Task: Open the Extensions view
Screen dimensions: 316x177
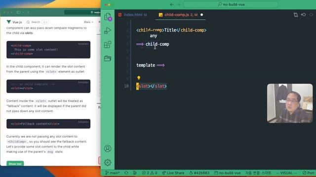Action: click(x=108, y=45)
